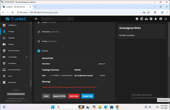The height and width of the screenshot is (110, 170).
Task: Reload the page in Chrome
Action: coord(13,13)
